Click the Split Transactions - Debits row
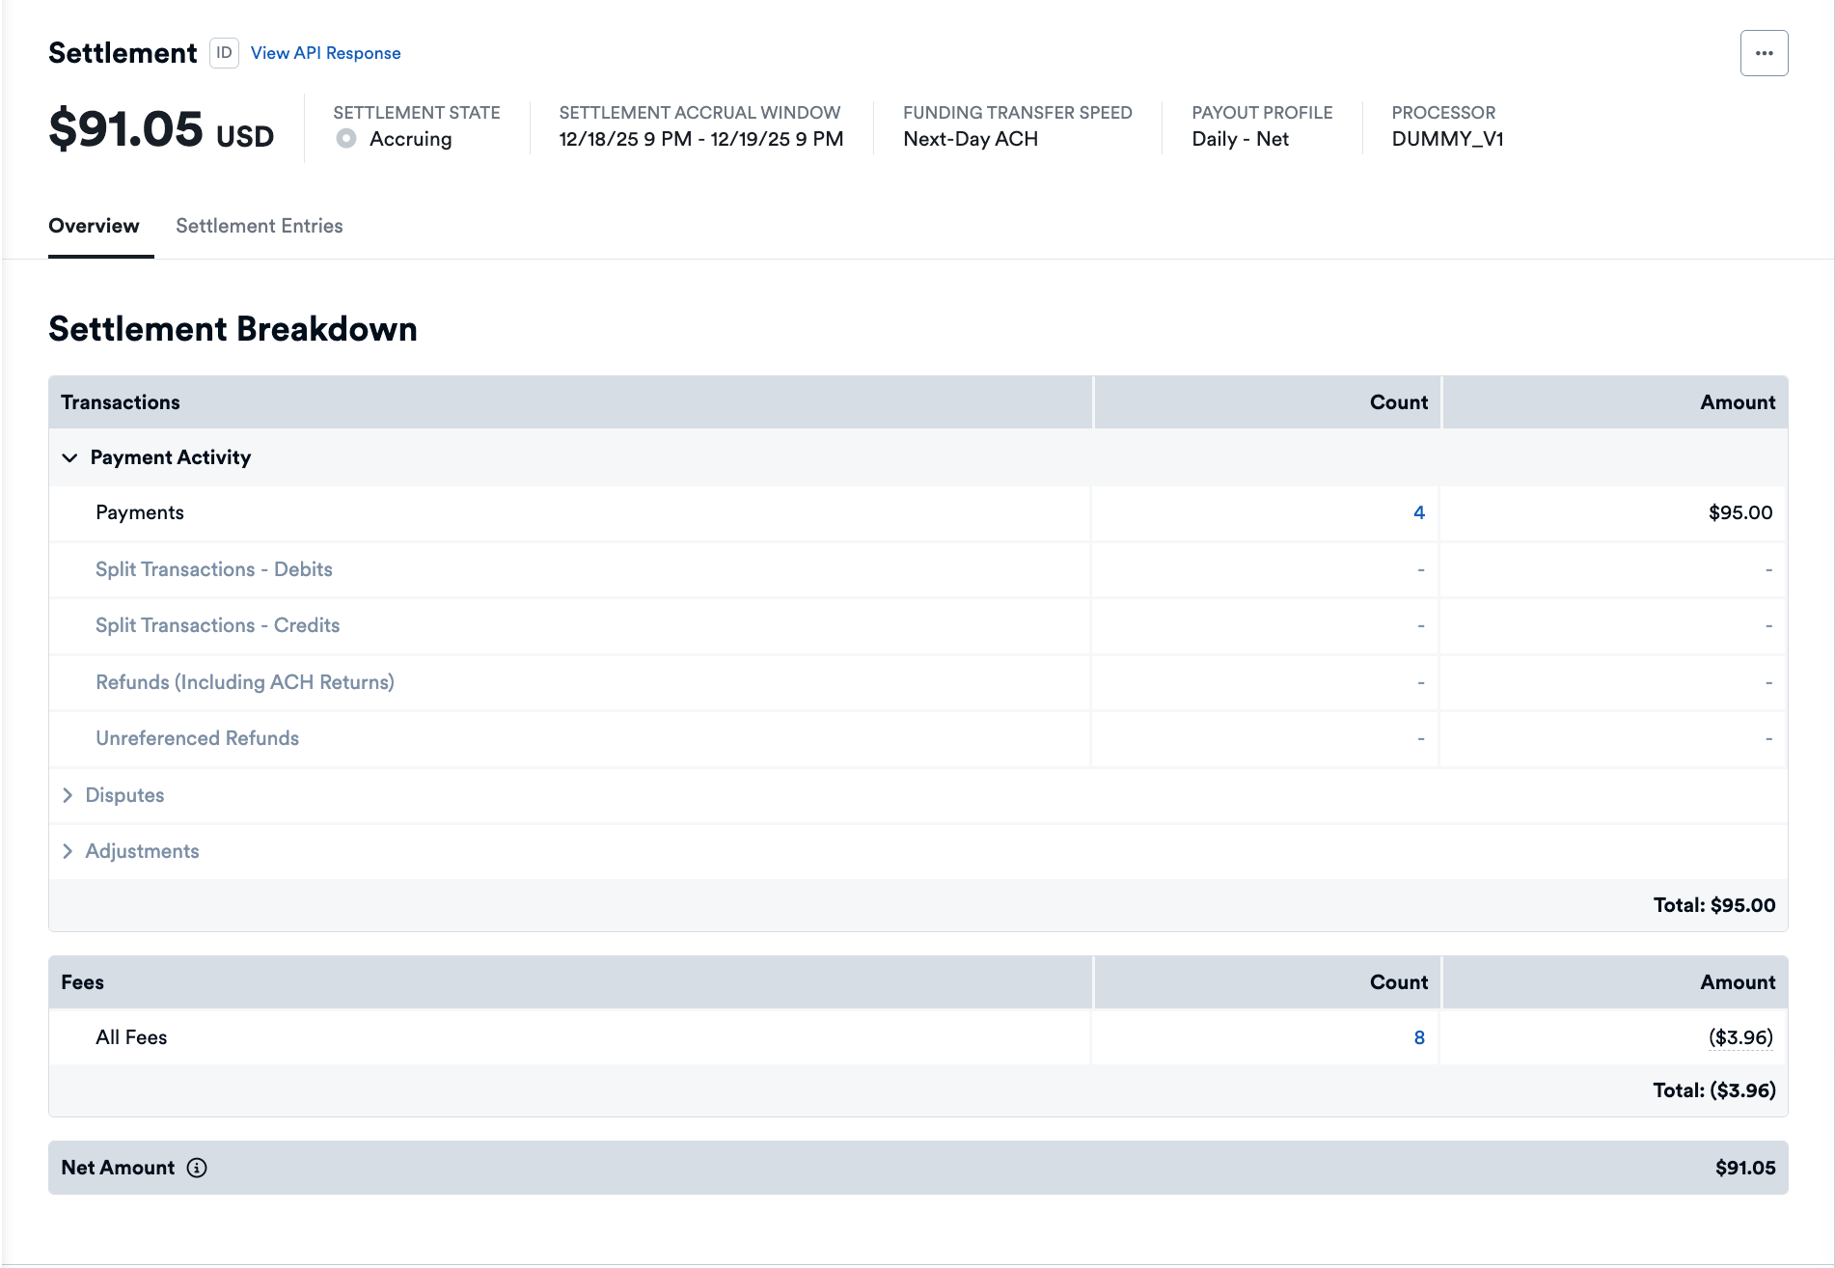The width and height of the screenshot is (1835, 1268). point(213,569)
